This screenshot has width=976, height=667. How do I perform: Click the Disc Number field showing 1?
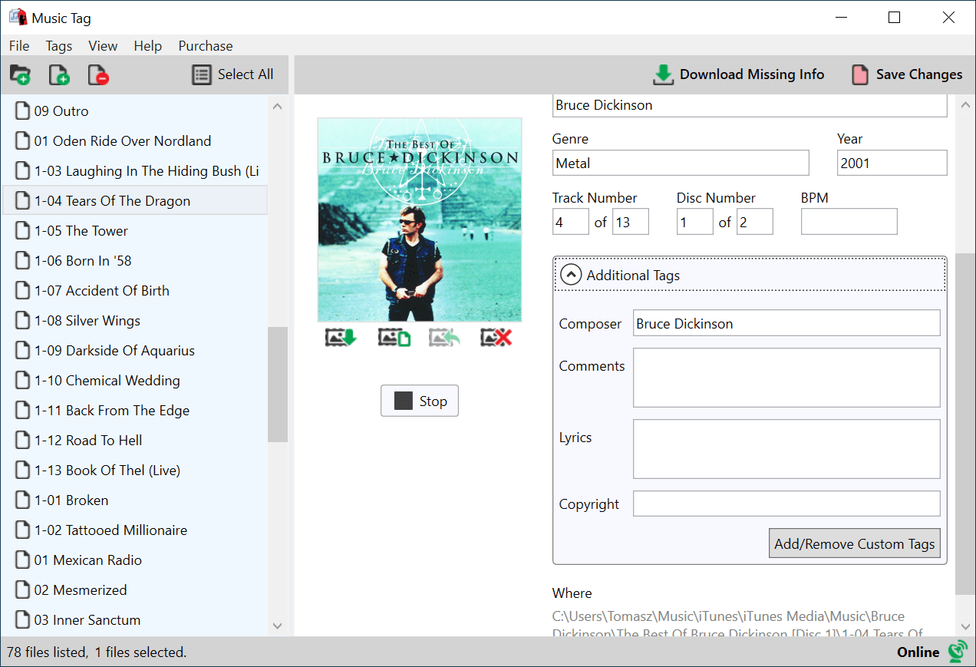point(695,222)
